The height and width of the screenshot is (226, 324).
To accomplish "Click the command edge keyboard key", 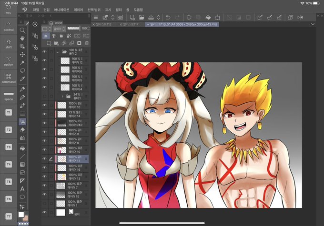I will coord(9,79).
